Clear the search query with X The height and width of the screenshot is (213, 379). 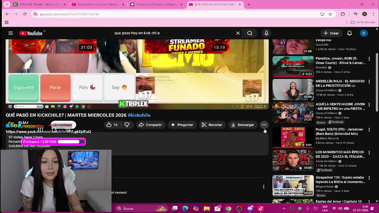[x=238, y=33]
